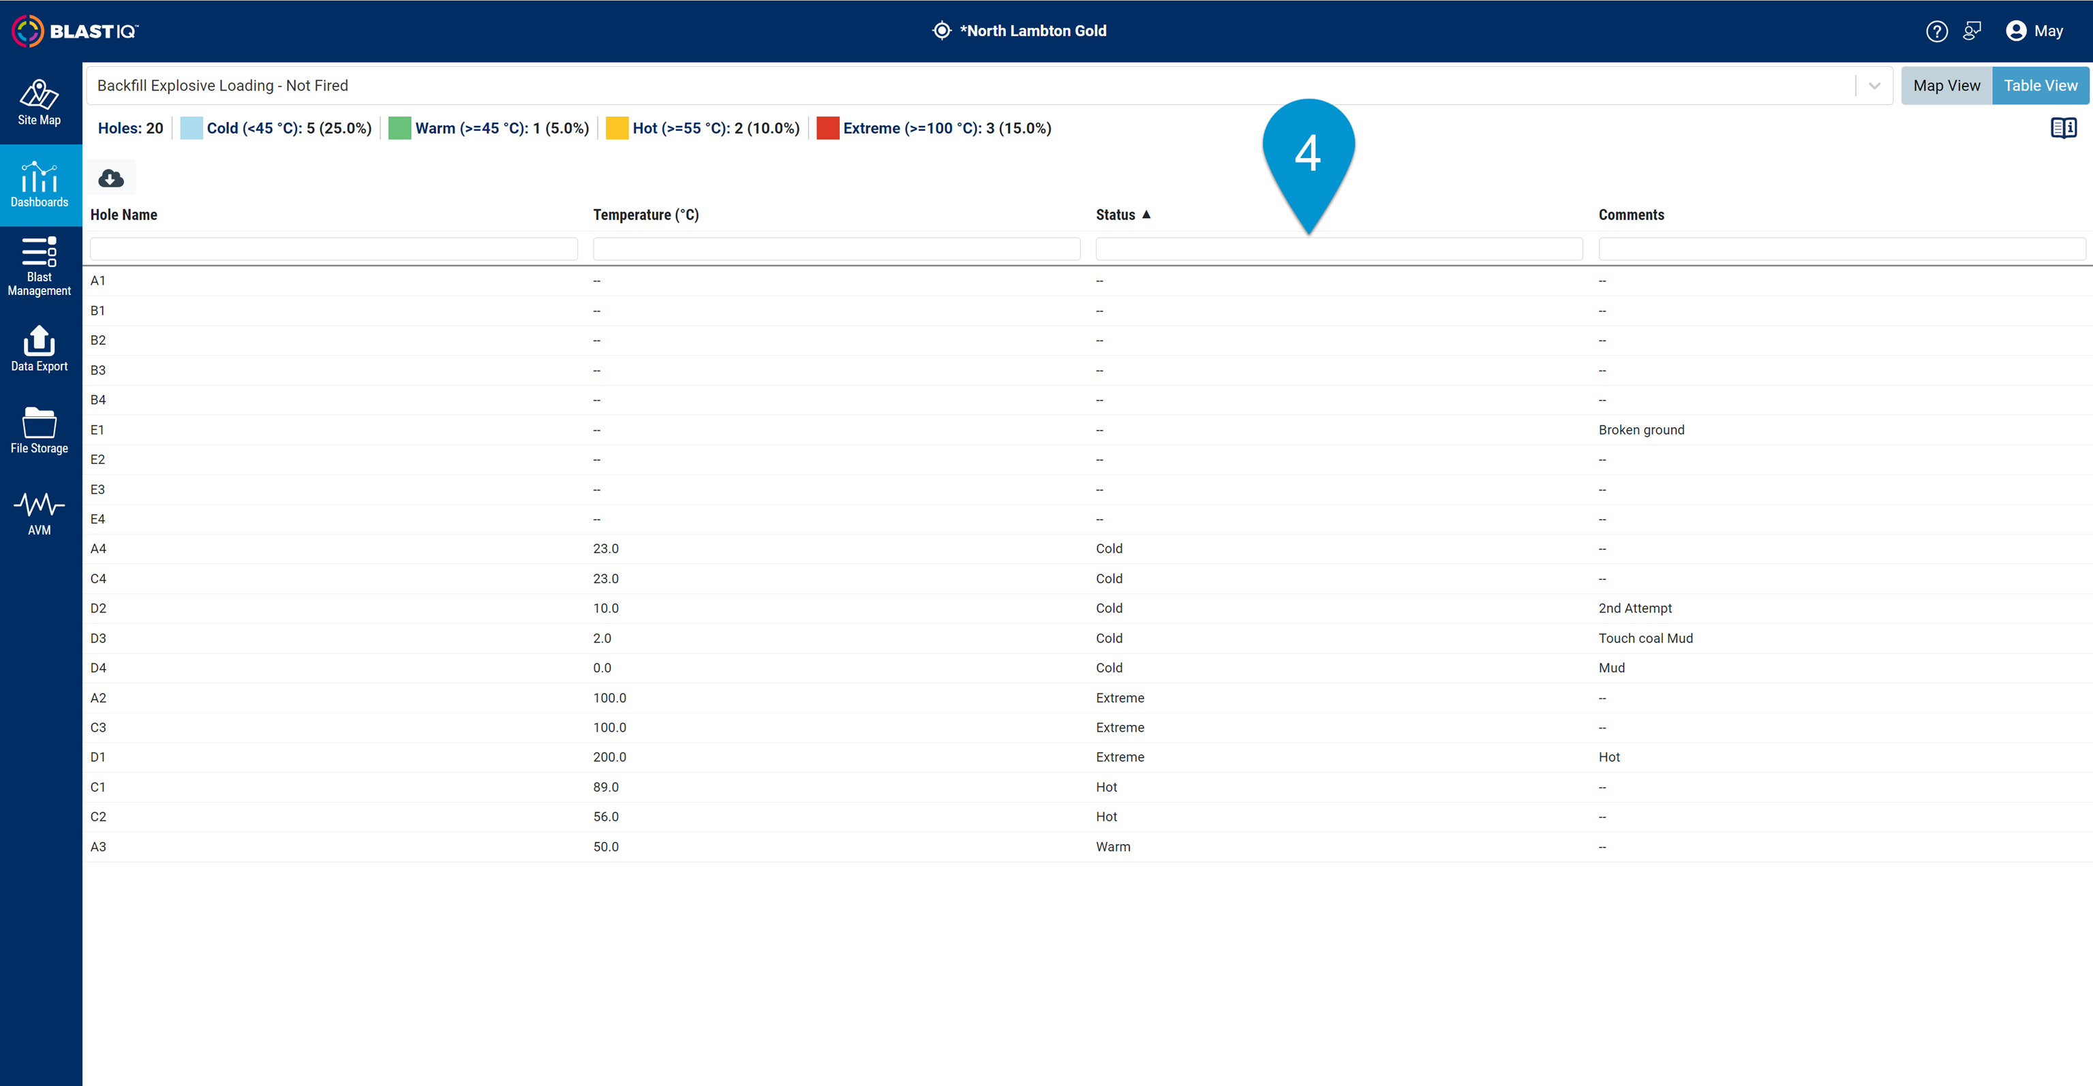Select hole row E4
The width and height of the screenshot is (2093, 1086).
(1087, 519)
